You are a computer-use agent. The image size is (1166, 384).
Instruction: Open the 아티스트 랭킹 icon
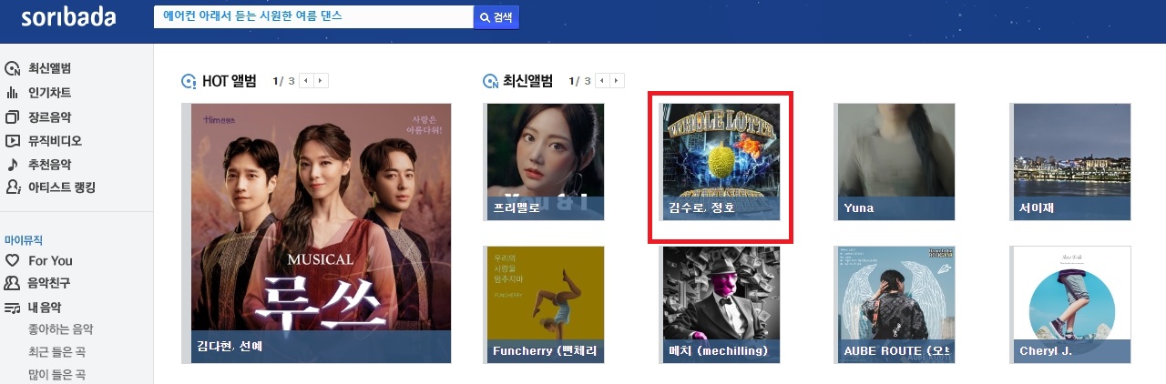(x=13, y=187)
